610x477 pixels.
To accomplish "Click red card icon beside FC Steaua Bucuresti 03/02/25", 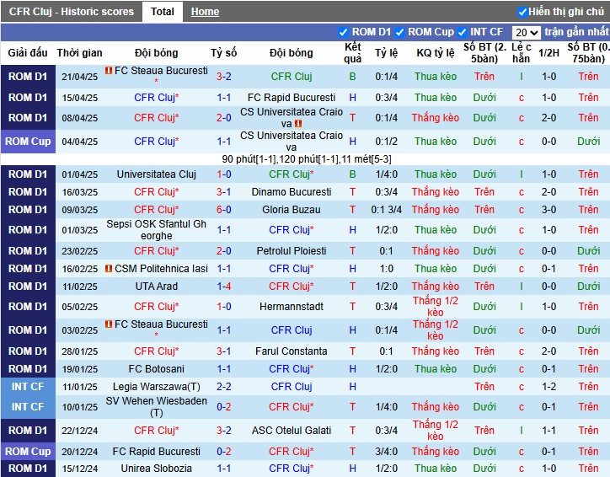I will 109,324.
